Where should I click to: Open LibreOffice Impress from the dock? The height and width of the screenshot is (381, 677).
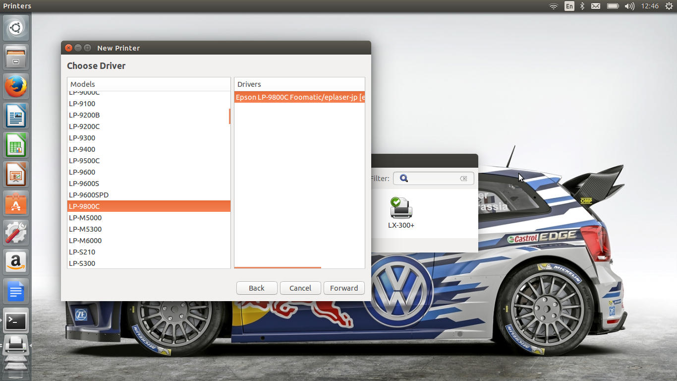pos(16,175)
